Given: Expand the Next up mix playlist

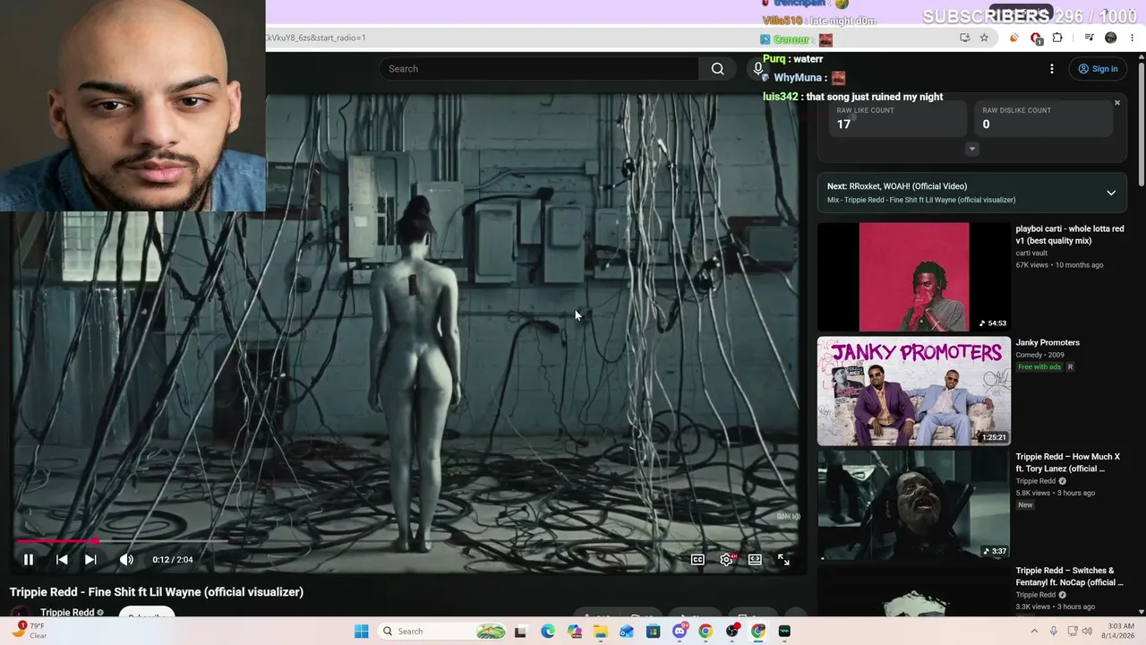Looking at the screenshot, I should coord(1111,193).
